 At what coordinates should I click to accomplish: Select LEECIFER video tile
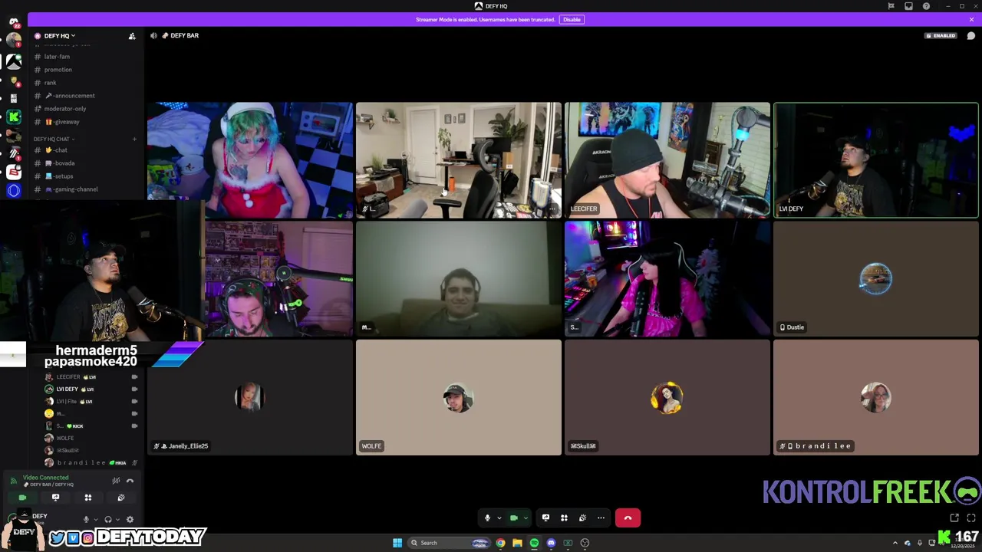pos(667,160)
